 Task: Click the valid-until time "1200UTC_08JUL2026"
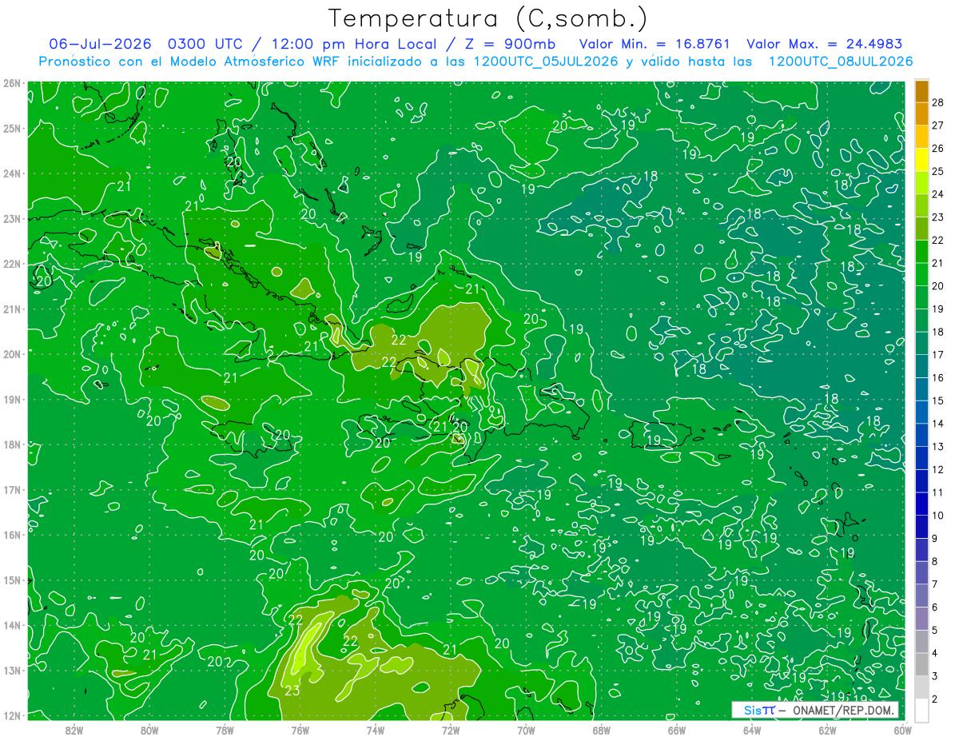coord(840,62)
